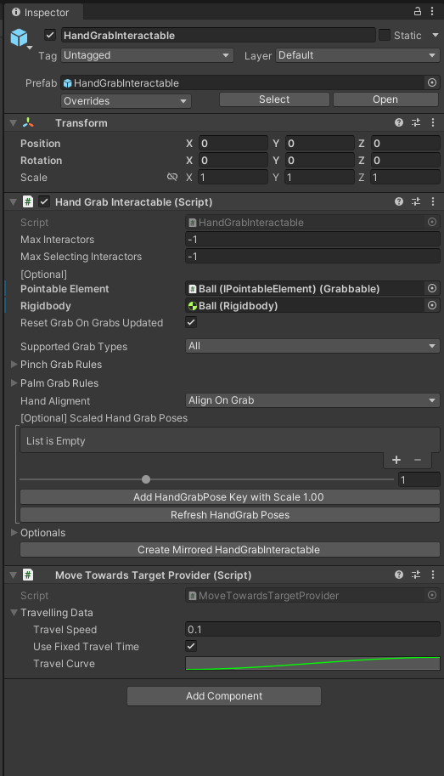Click the Position X value field
The width and height of the screenshot is (444, 776).
click(x=233, y=144)
